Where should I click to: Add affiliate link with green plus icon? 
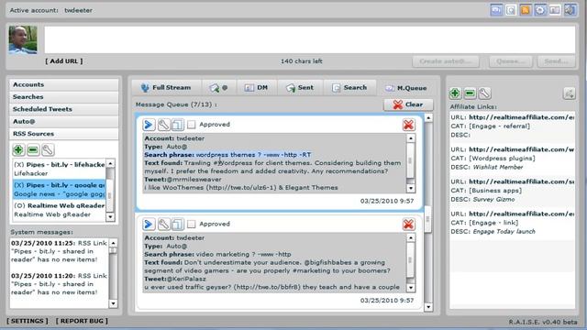tap(455, 93)
